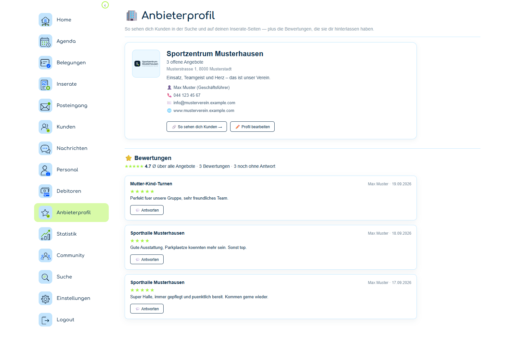Click the Belegungen sidebar icon
The image size is (522, 357).
pos(45,63)
